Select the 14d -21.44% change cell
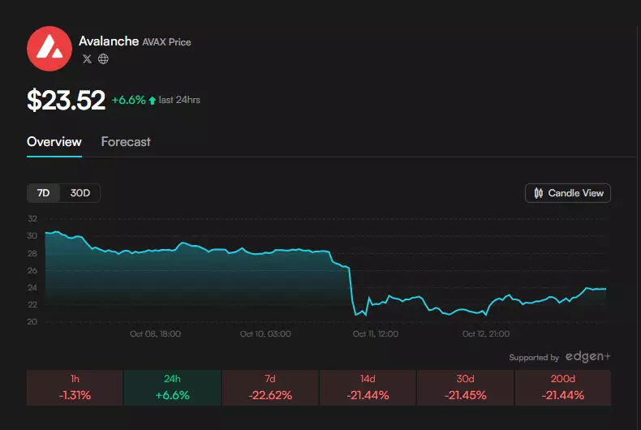Screen dimensions: 641x430 point(367,388)
